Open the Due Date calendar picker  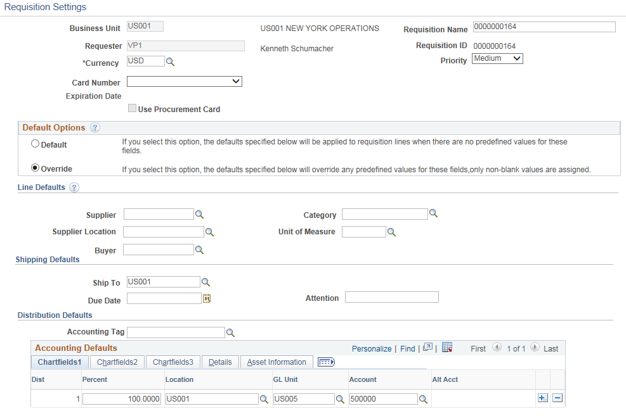206,298
